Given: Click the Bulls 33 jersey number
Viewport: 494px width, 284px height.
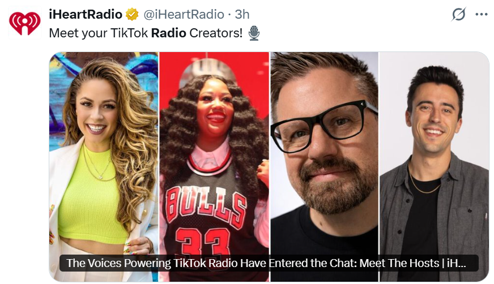Looking at the screenshot, I should [203, 242].
